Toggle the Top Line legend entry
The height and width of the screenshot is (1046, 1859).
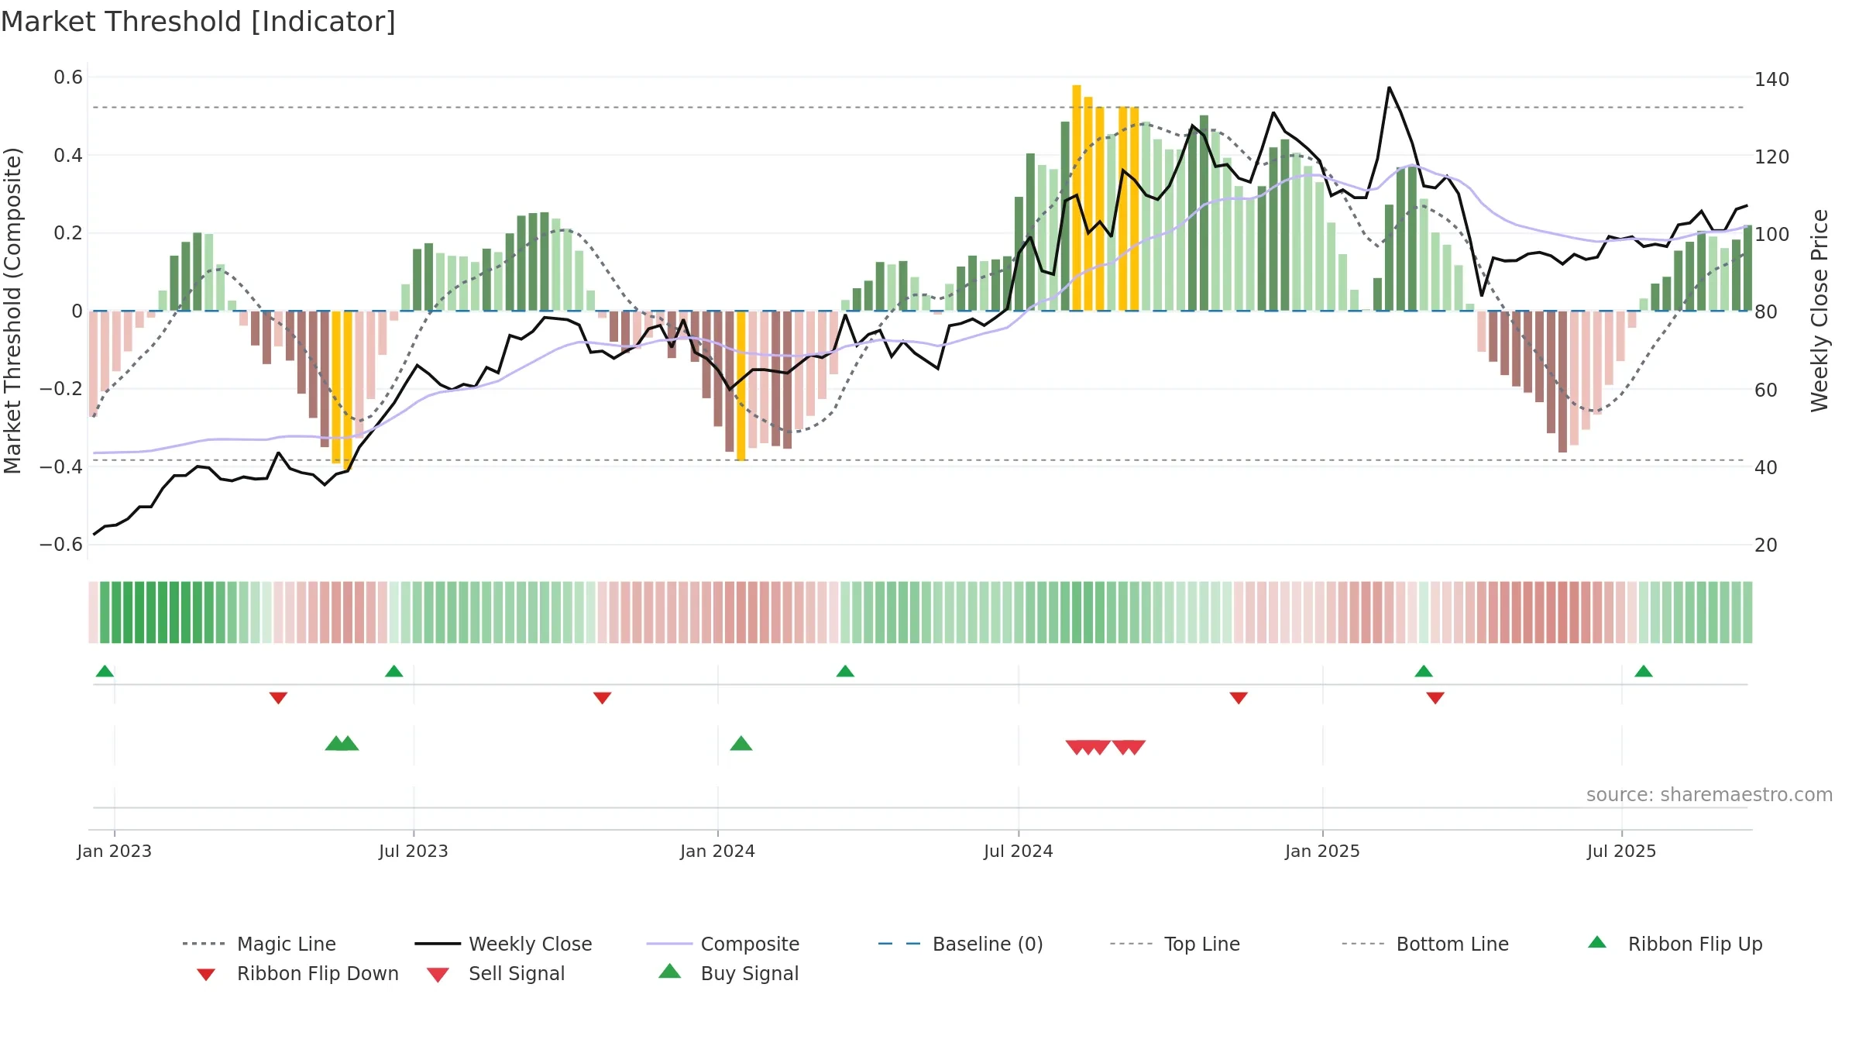pyautogui.click(x=1174, y=944)
